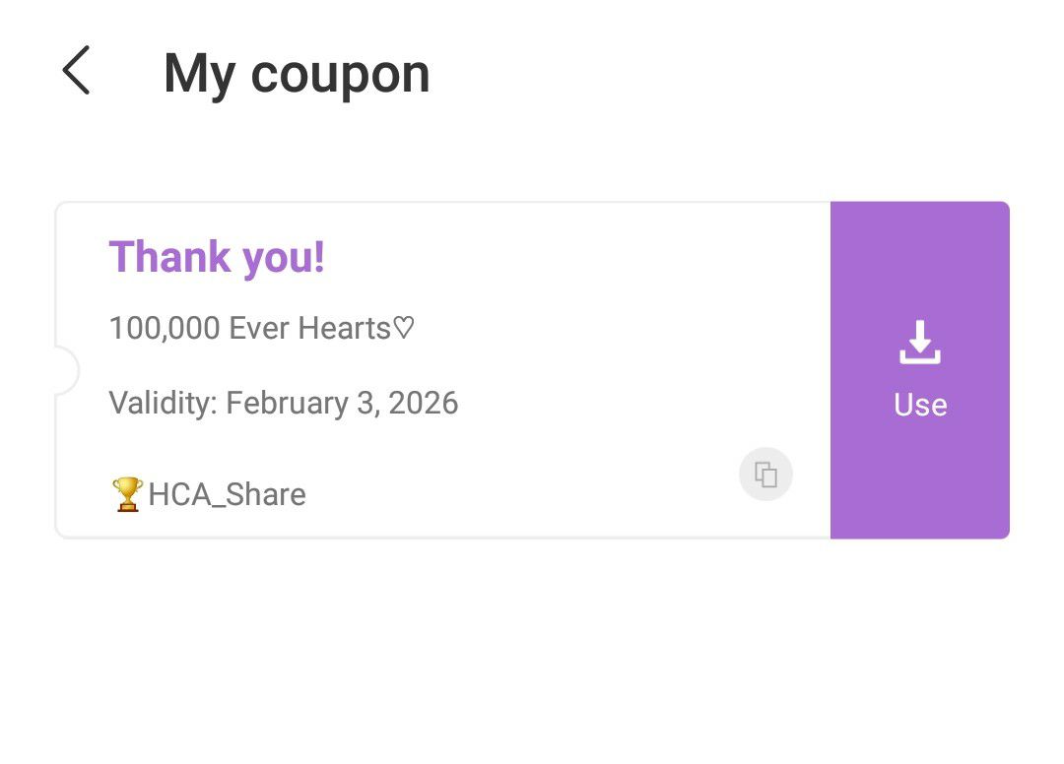1064x764 pixels.
Task: Click the word "Hearts" on the coupon
Action: (345, 328)
